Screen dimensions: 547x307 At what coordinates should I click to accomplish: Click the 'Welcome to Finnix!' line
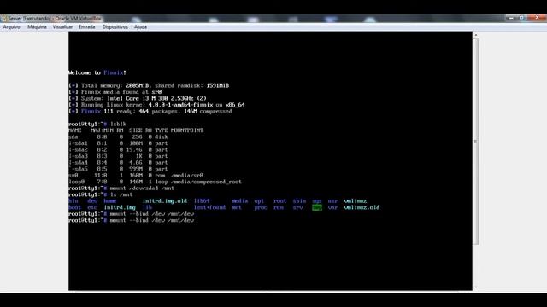click(97, 72)
